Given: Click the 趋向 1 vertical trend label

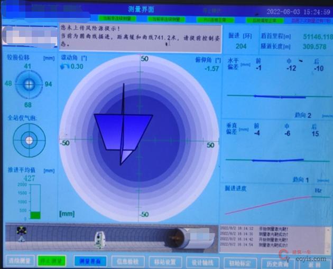Looking at the screenshot, I should (x=301, y=180).
